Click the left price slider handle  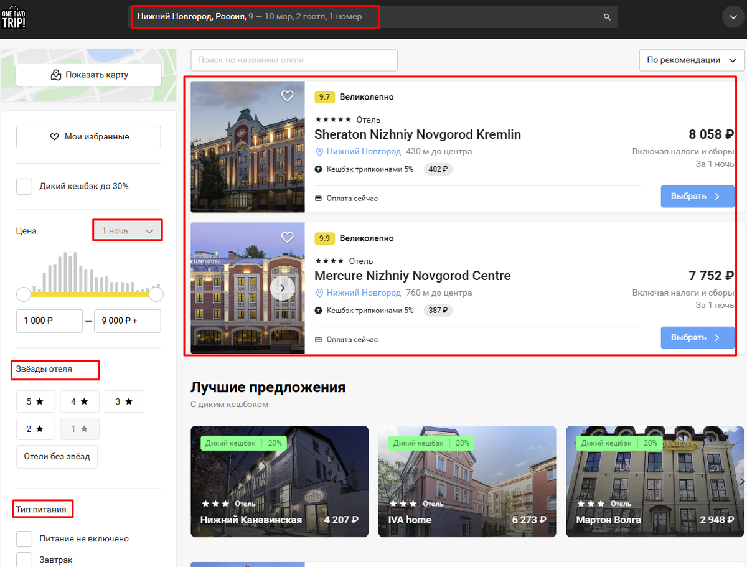click(x=24, y=294)
